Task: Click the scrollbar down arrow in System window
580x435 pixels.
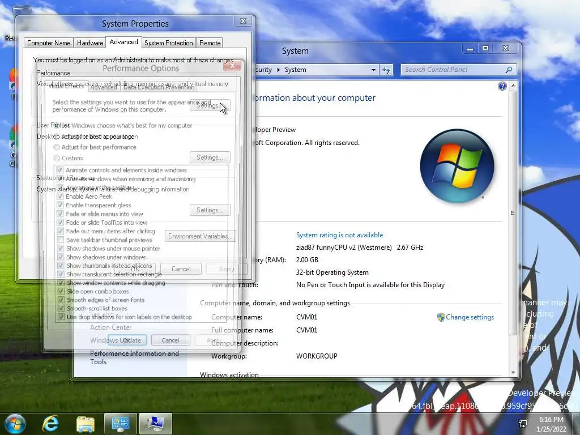Action: [x=513, y=373]
